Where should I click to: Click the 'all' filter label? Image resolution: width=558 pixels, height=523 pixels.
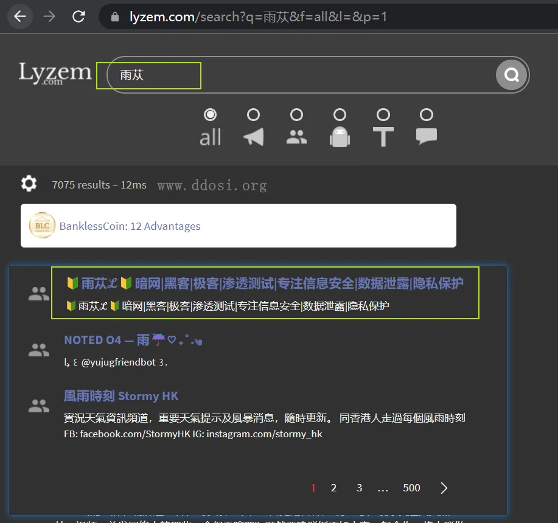pos(211,137)
